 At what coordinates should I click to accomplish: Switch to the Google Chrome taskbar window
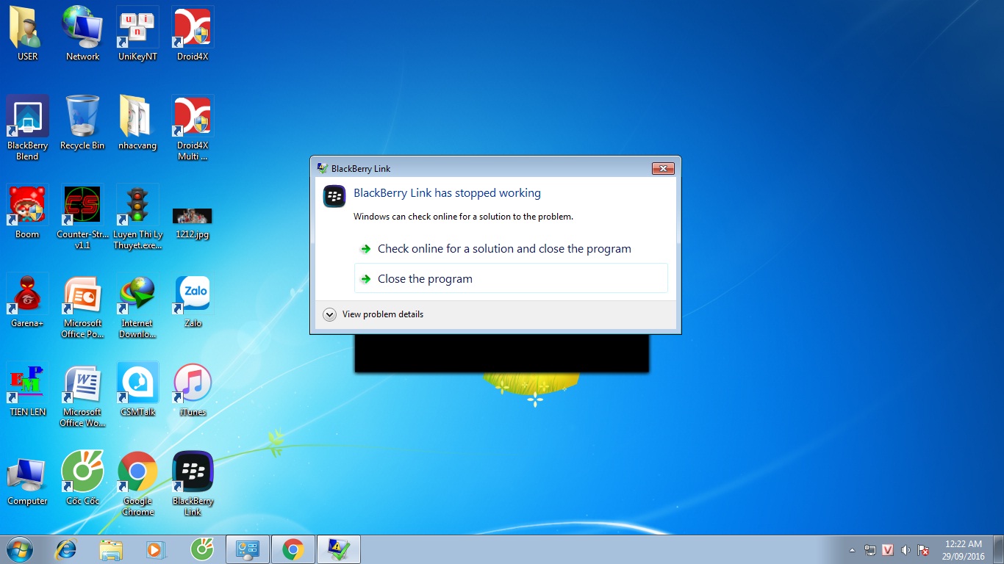click(293, 549)
